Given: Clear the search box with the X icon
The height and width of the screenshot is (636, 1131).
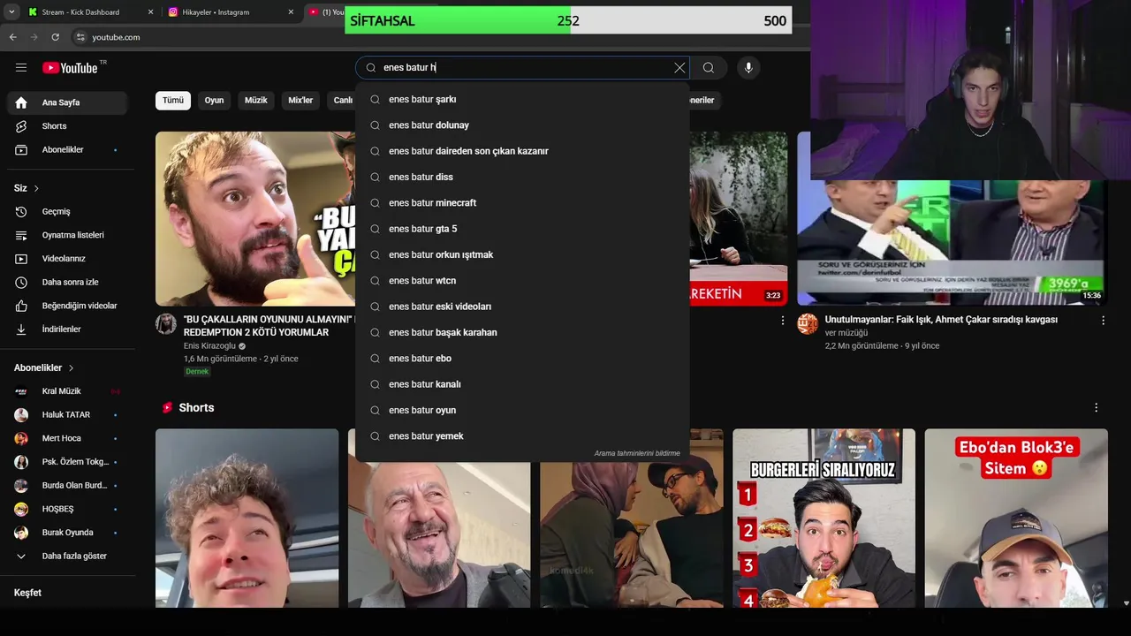Looking at the screenshot, I should point(679,68).
